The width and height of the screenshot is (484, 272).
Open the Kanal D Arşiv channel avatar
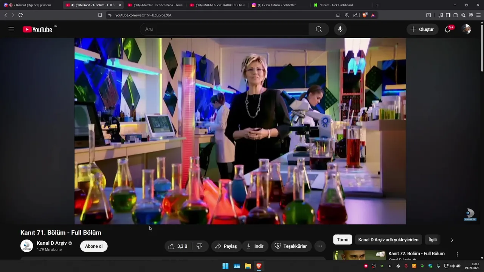[26, 246]
